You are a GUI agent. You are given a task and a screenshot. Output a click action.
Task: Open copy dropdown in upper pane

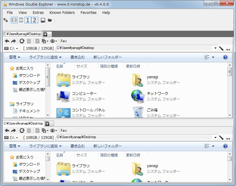(45, 41)
